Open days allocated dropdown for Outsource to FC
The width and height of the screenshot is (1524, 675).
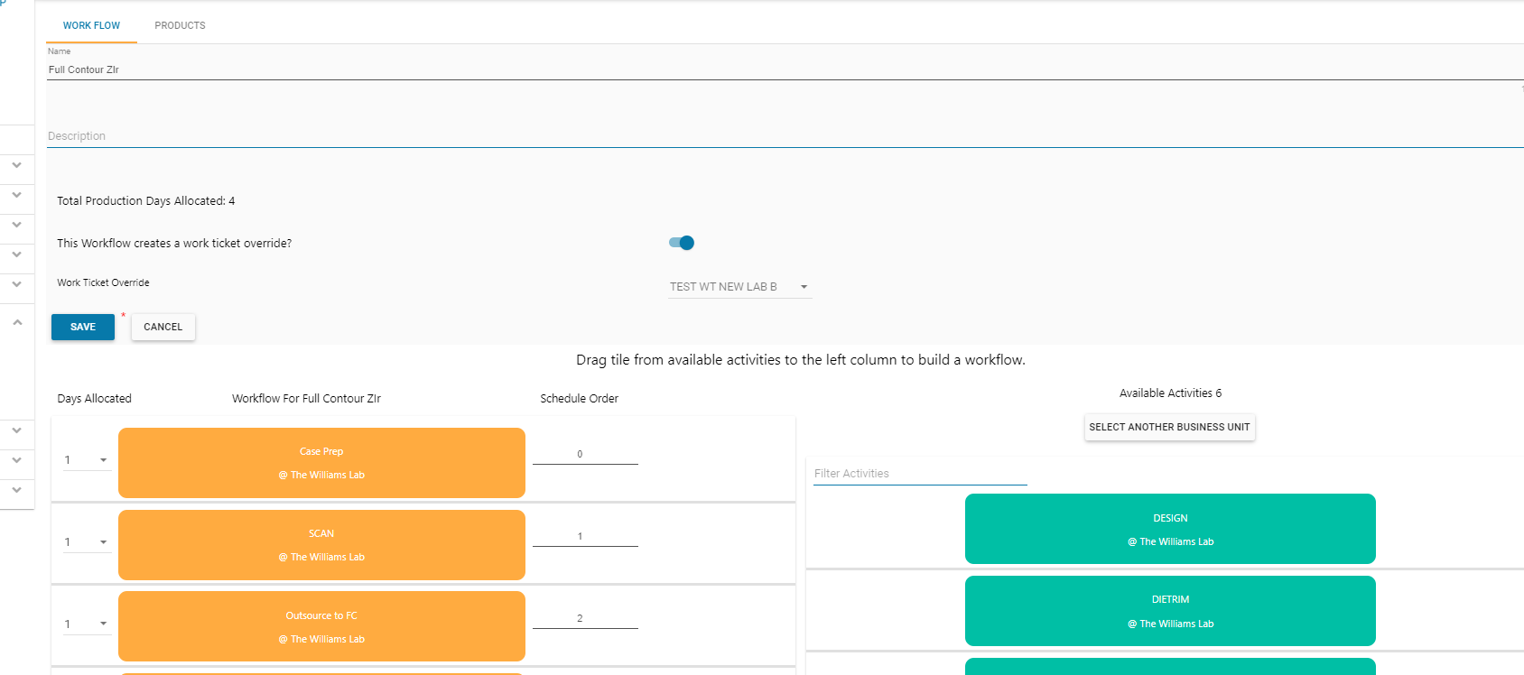[x=87, y=624]
